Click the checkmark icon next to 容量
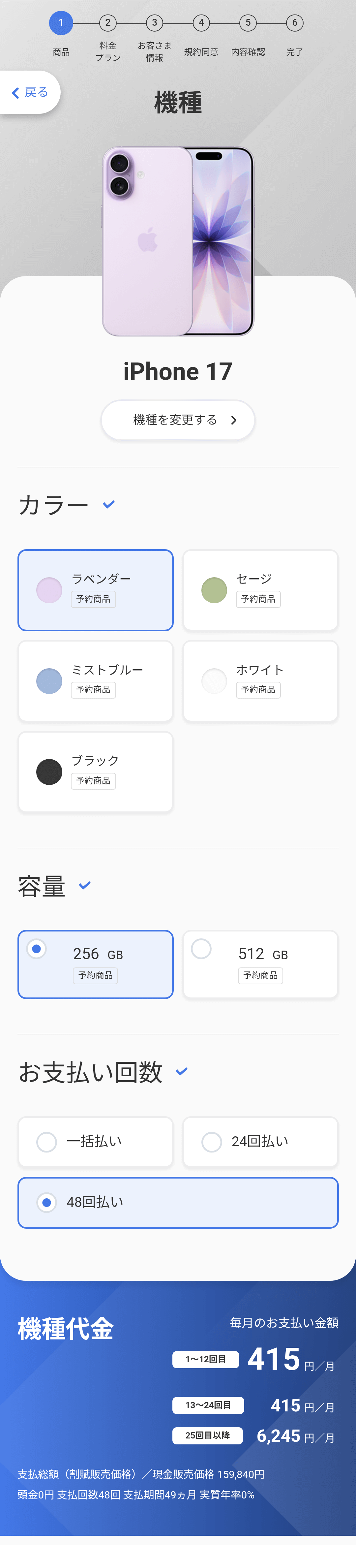This screenshot has height=1545, width=356. click(84, 885)
